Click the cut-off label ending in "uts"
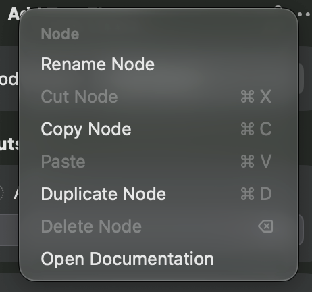This screenshot has width=312, height=292. [x=9, y=143]
